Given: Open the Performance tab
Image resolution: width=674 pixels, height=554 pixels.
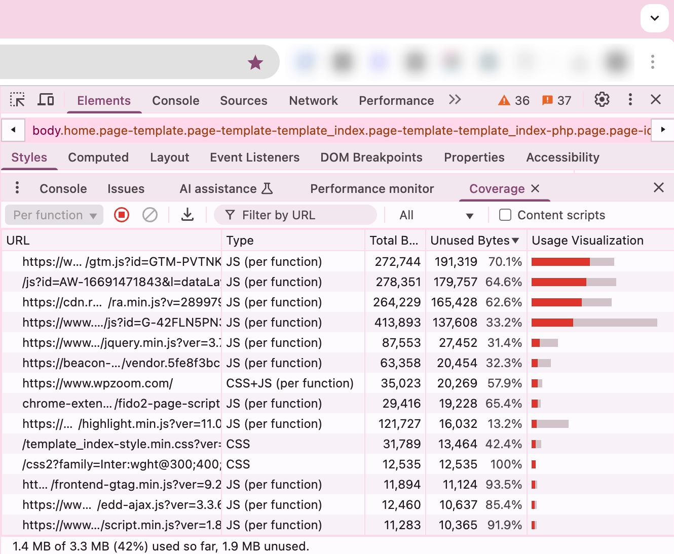Looking at the screenshot, I should (396, 100).
